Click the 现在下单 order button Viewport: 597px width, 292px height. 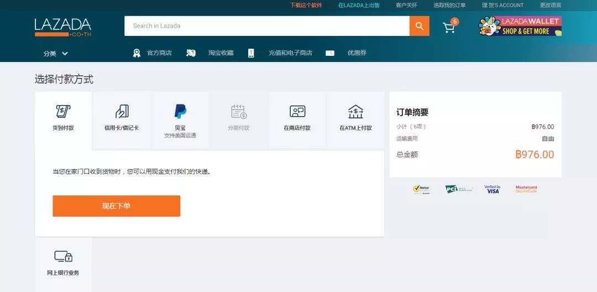pos(117,206)
